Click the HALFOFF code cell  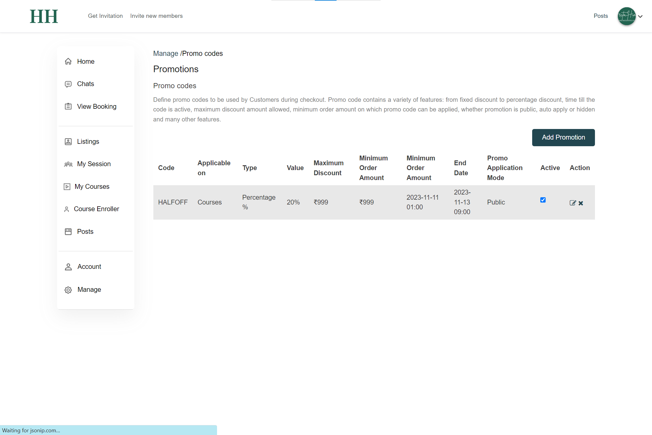[173, 202]
